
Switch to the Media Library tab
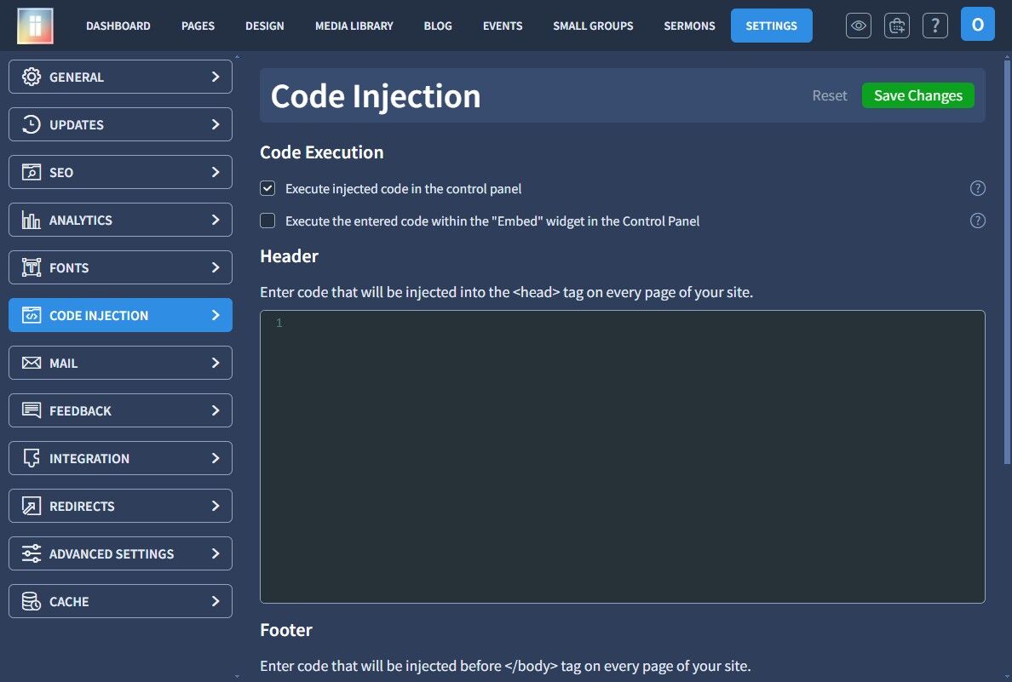click(x=354, y=26)
